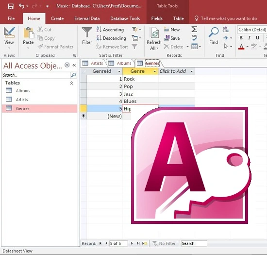Go to first record navigation icon
This screenshot has width=267, height=255.
coord(100,243)
